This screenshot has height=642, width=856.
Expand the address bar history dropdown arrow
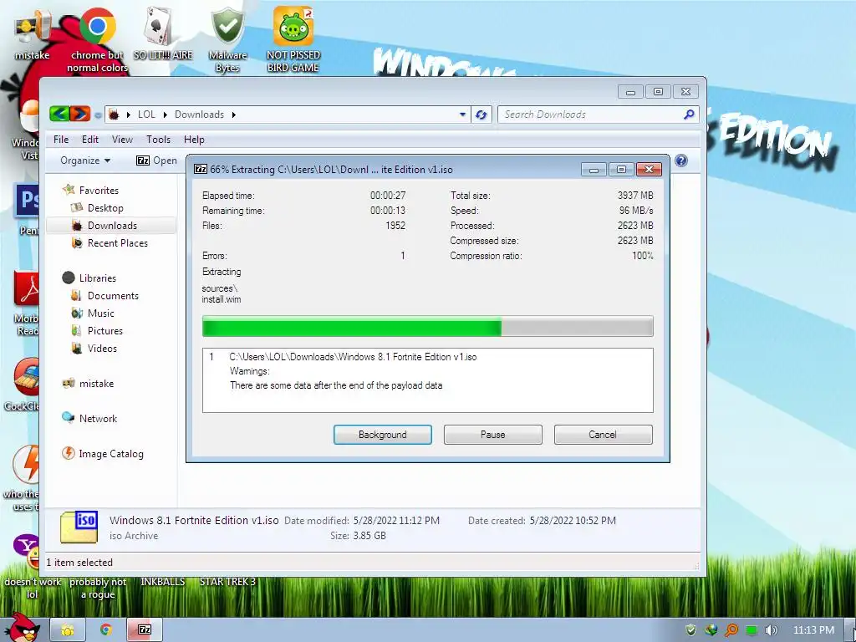tap(462, 115)
